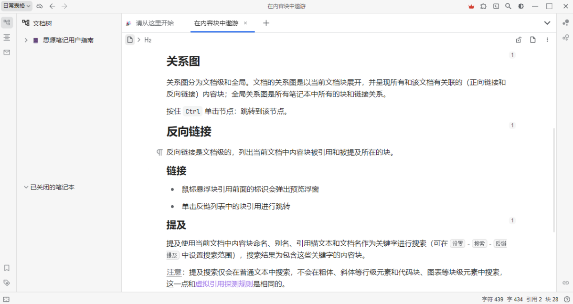
Task: Toggle light/dark appearance mode
Action: tap(521, 6)
